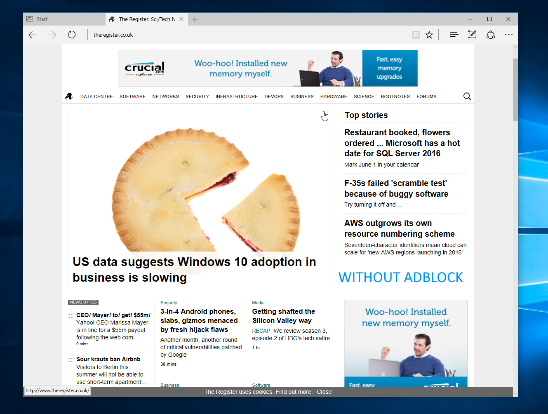
Task: Open Reading view book icon
Action: point(416,35)
